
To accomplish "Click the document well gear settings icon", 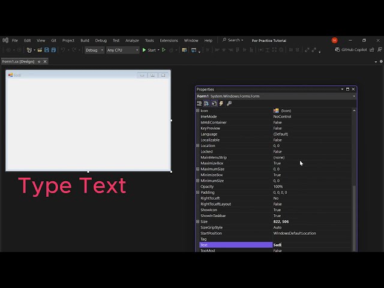I will [381, 61].
